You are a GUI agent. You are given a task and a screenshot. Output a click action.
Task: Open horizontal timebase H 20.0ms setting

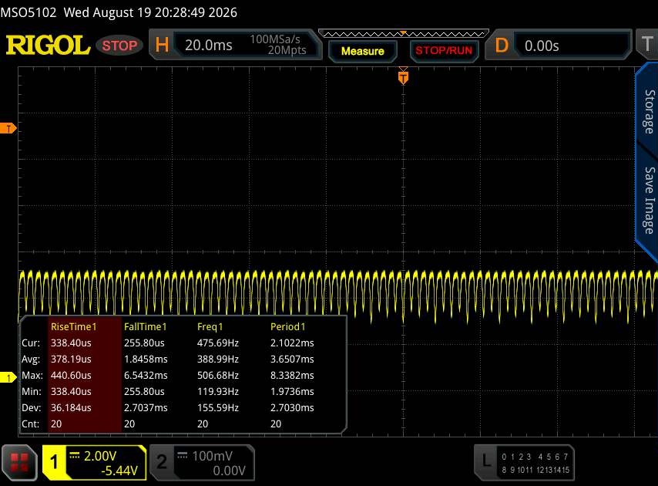point(236,45)
